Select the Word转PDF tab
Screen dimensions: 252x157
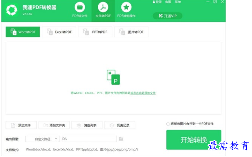(x=22, y=32)
